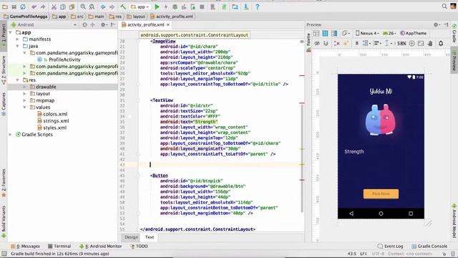Collapse the res folder
The height and width of the screenshot is (258, 458).
point(17,80)
